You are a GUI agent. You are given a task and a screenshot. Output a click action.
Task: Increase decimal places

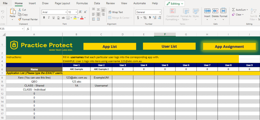point(155,18)
